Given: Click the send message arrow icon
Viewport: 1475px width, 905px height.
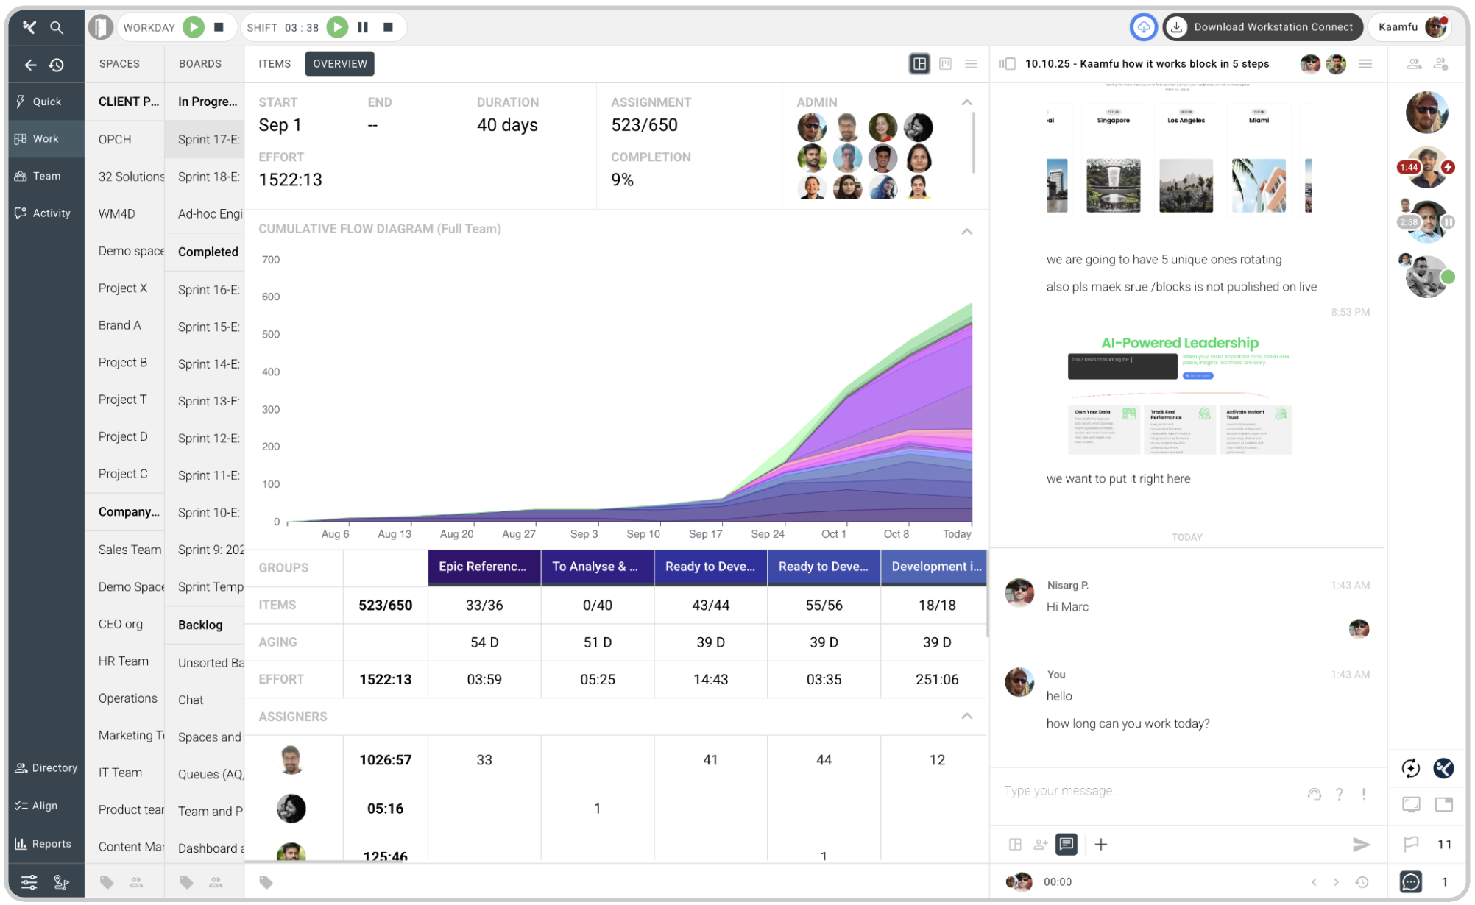Looking at the screenshot, I should point(1360,845).
